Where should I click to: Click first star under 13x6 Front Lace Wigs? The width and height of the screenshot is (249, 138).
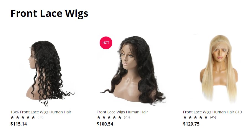12,117
